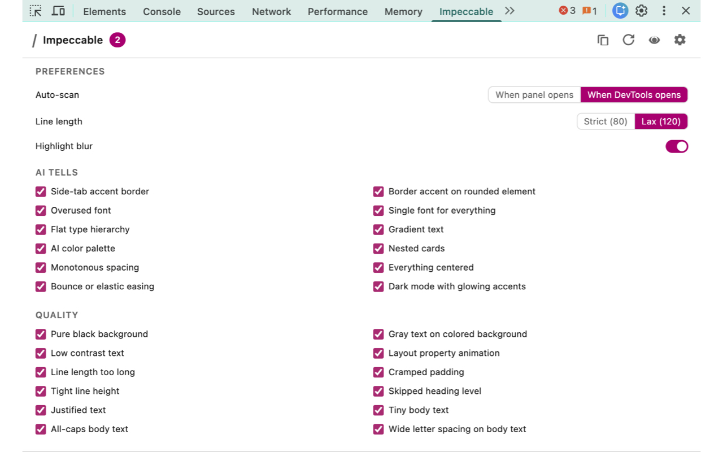Uncheck Dark mode with glowing accents
723x452 pixels.
pyautogui.click(x=378, y=286)
